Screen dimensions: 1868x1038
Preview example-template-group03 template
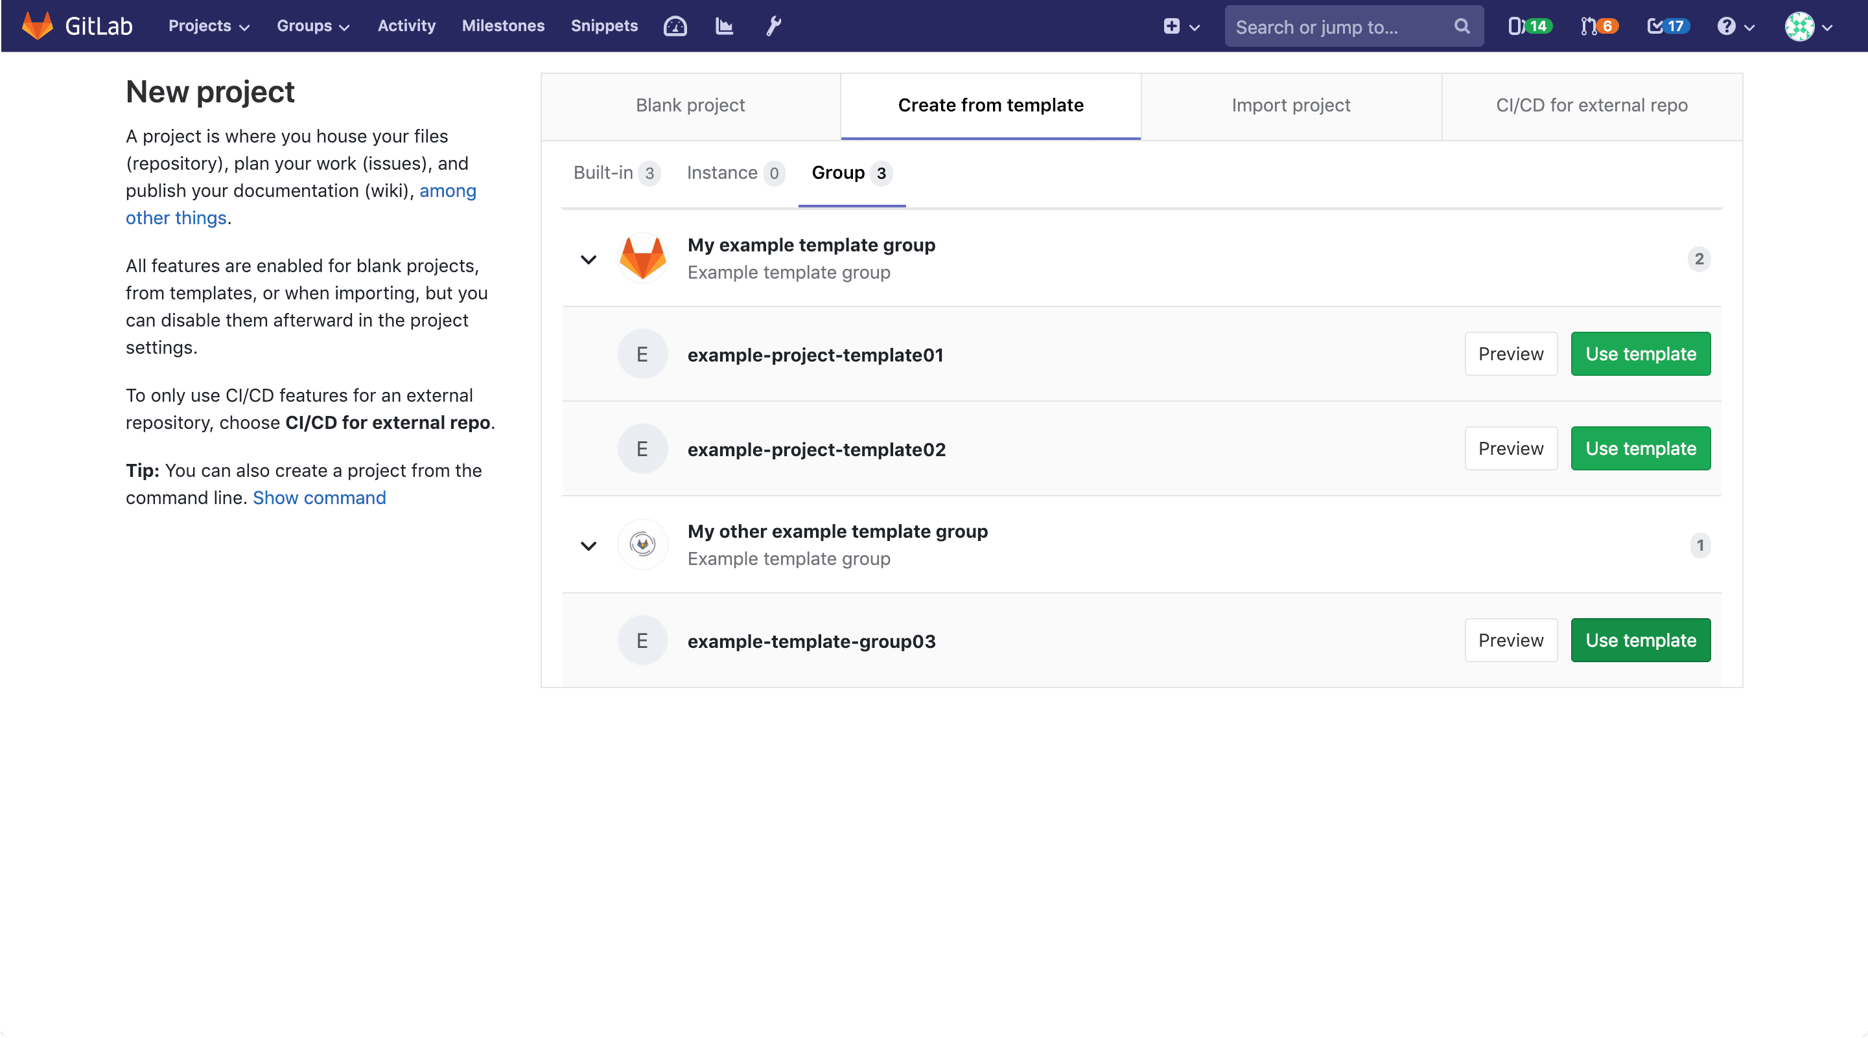point(1510,640)
